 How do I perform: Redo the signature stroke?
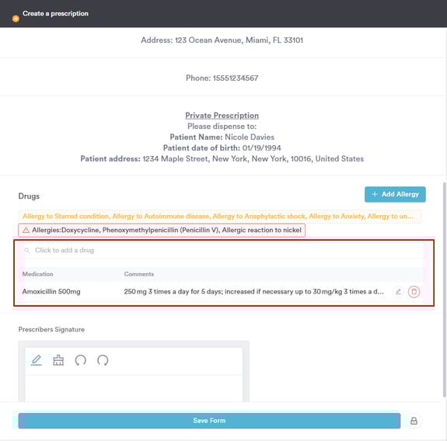(x=103, y=360)
